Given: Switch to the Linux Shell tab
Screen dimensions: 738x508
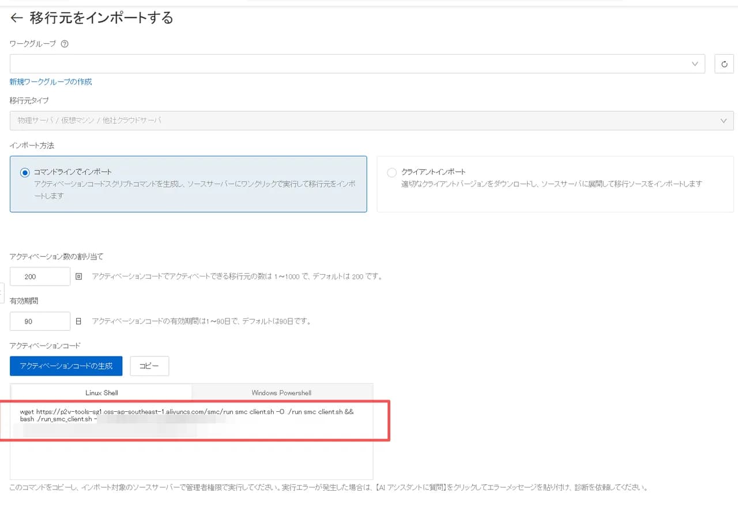Looking at the screenshot, I should [101, 393].
